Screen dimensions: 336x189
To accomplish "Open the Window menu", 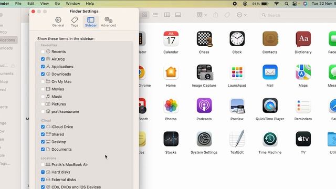I will click(73, 4).
